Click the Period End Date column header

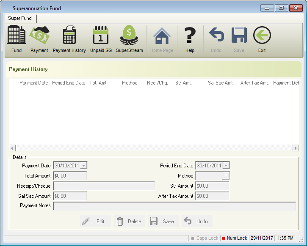point(69,83)
